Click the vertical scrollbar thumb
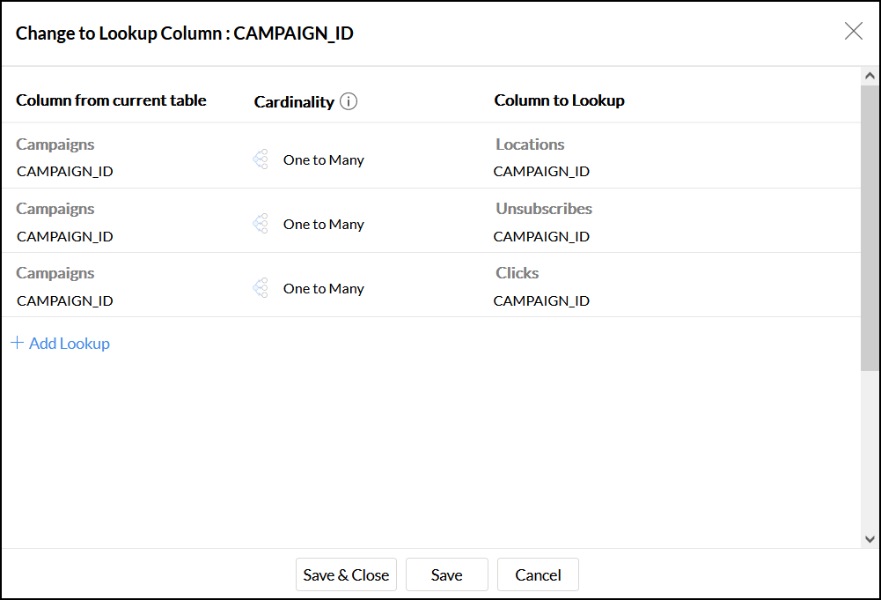Image resolution: width=881 pixels, height=600 pixels. pos(870,227)
